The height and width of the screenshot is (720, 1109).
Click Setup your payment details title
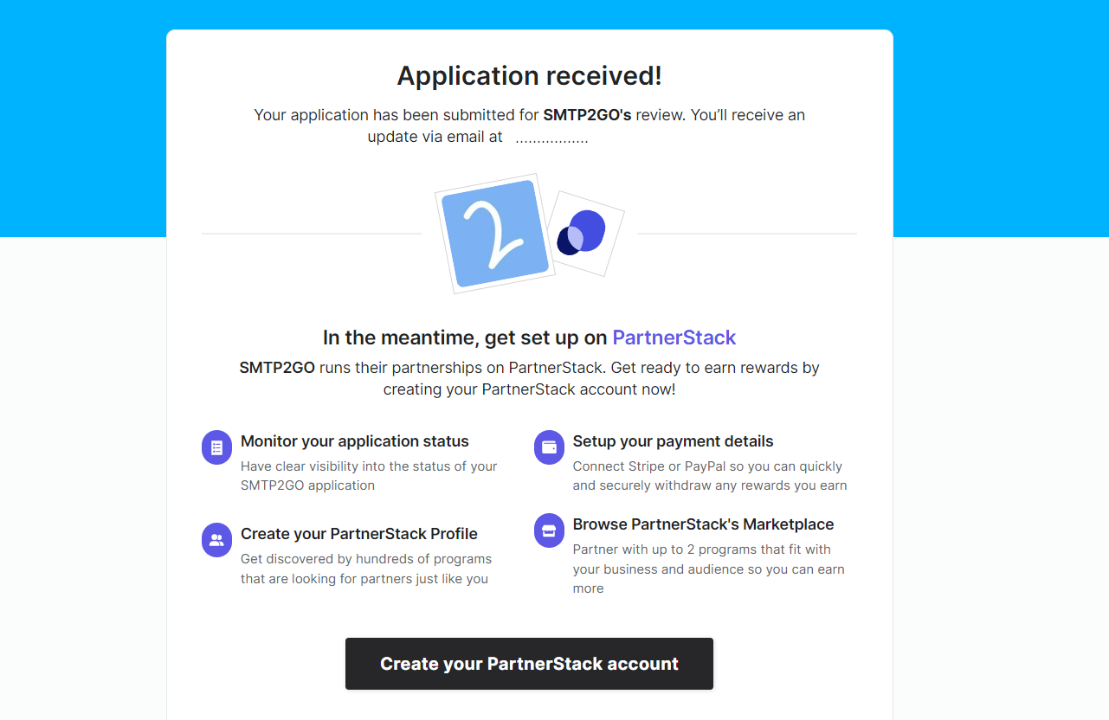(x=674, y=441)
